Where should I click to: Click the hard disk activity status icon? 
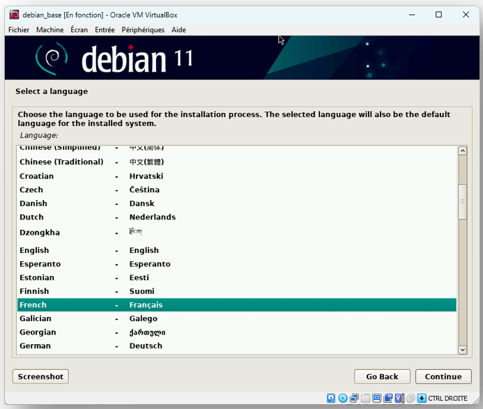[332, 399]
